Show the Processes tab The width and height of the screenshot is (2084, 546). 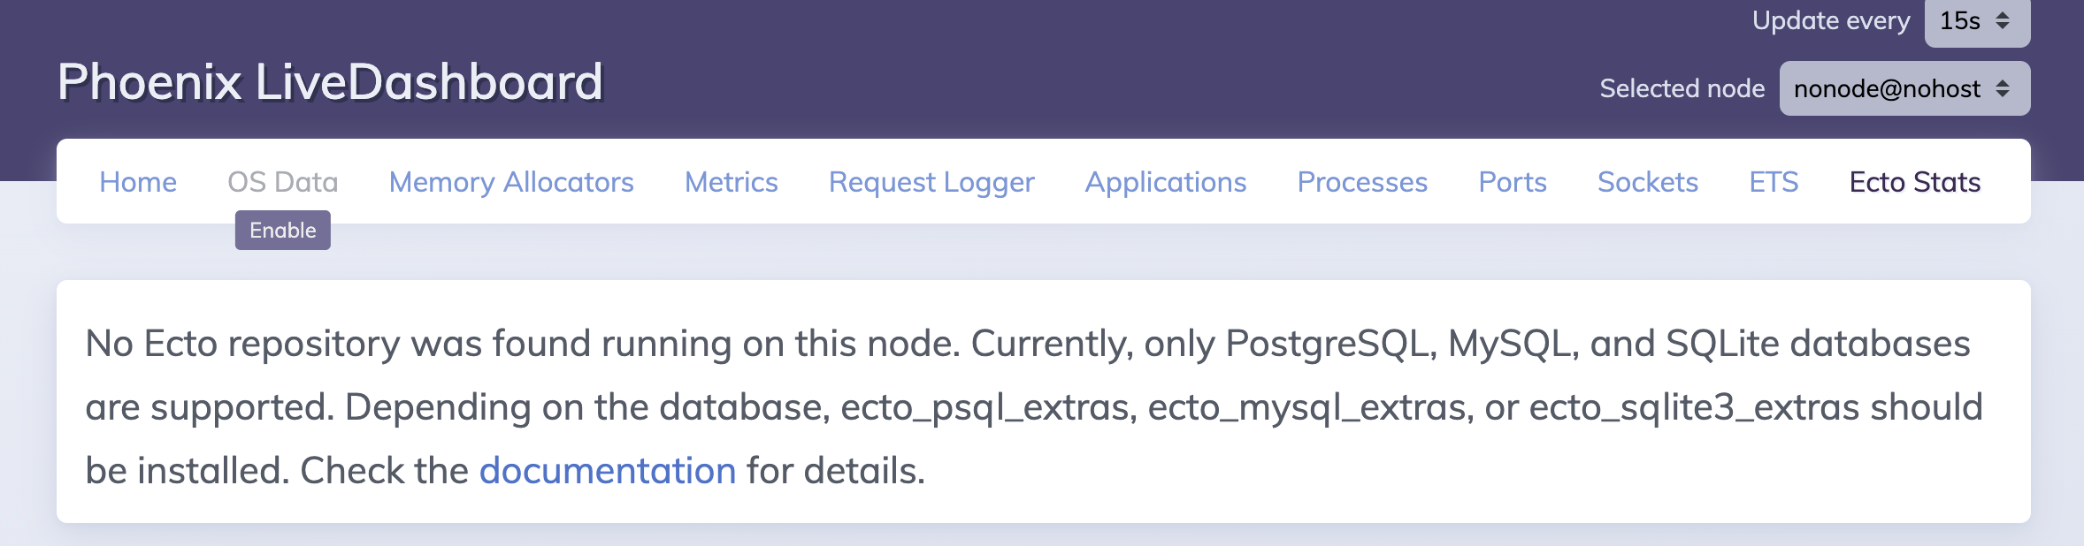(x=1362, y=182)
